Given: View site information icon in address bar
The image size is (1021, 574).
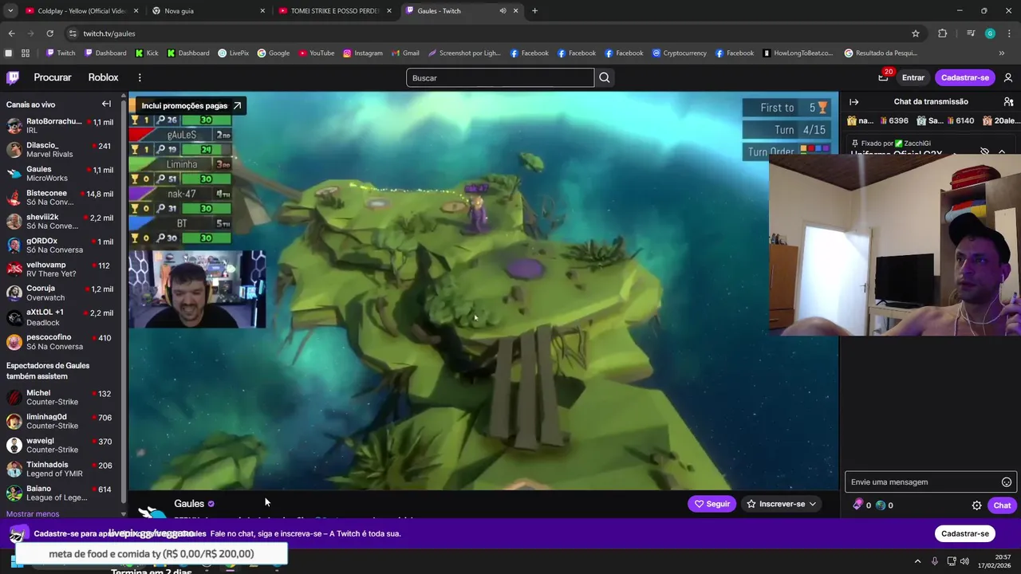Looking at the screenshot, I should point(73,33).
